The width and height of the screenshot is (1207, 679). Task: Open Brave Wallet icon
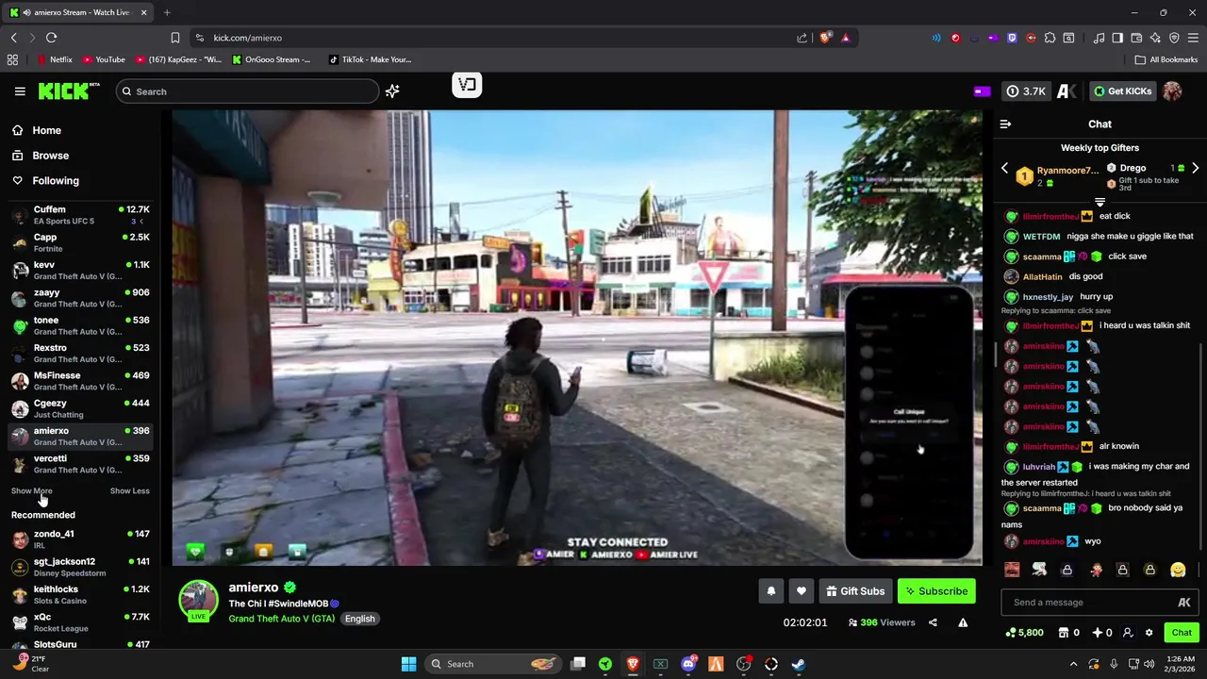pyautogui.click(x=1136, y=38)
